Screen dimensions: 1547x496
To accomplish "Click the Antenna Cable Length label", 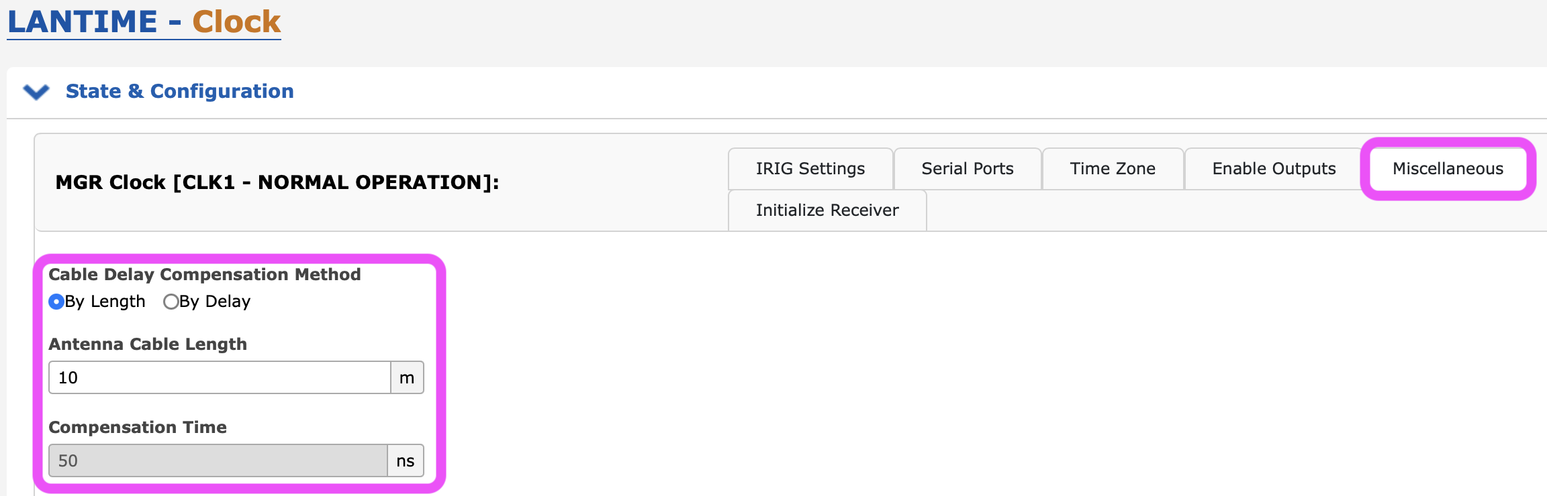I will pyautogui.click(x=148, y=345).
